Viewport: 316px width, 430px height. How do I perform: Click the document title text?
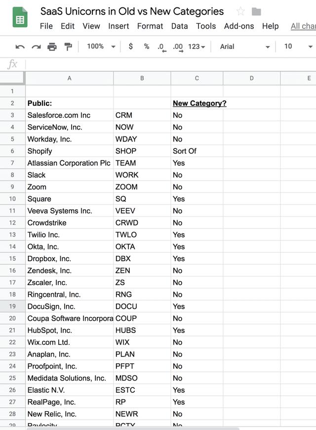click(132, 11)
